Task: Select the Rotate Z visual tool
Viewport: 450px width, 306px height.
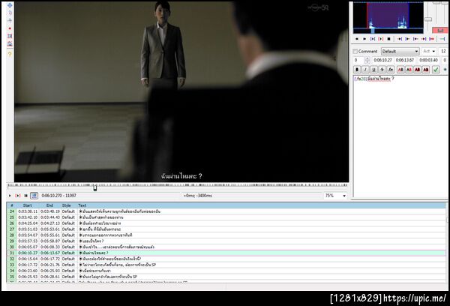Action: tap(10, 21)
